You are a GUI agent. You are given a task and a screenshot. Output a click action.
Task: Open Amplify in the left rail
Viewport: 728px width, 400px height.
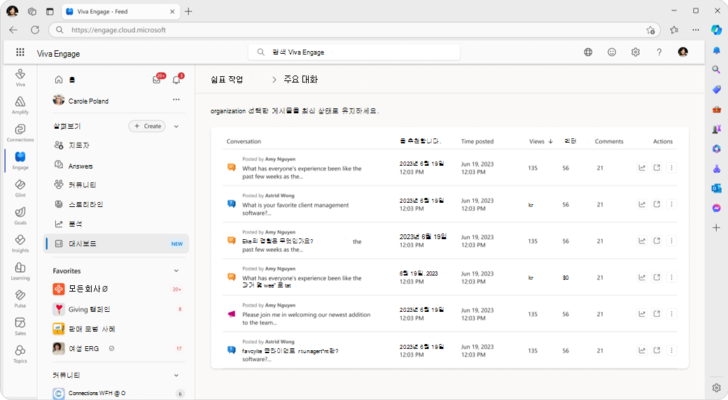20,106
